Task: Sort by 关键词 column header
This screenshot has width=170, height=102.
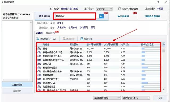Action: pyautogui.click(x=46, y=44)
